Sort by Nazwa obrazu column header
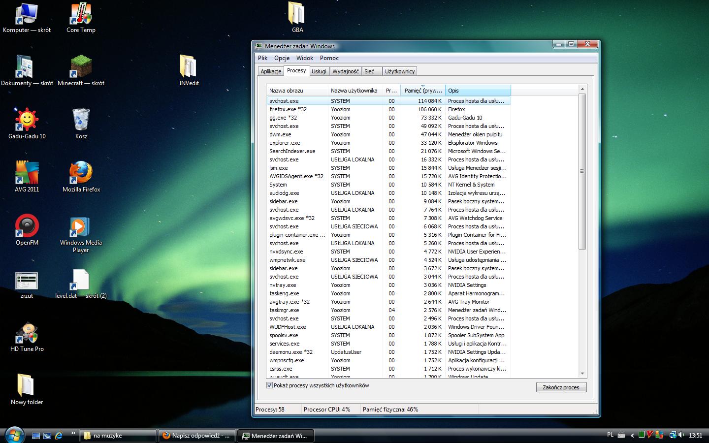 297,91
